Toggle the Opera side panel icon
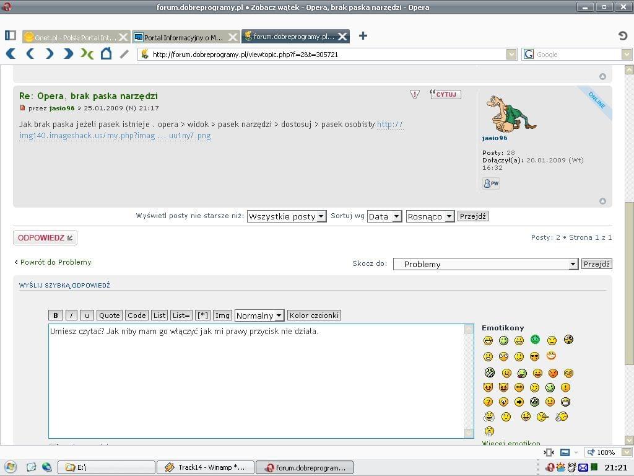Viewport: 634px width, 476px height. [x=11, y=35]
